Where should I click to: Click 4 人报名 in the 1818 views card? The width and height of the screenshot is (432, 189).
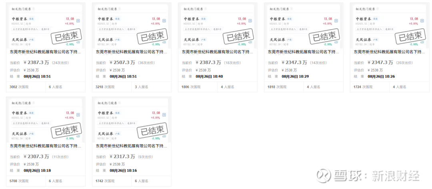313,87
